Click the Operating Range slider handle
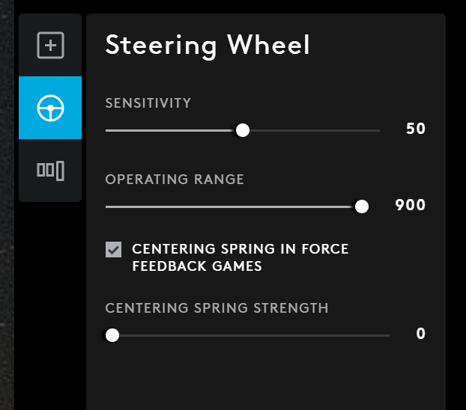Image resolution: width=466 pixels, height=410 pixels. [362, 206]
